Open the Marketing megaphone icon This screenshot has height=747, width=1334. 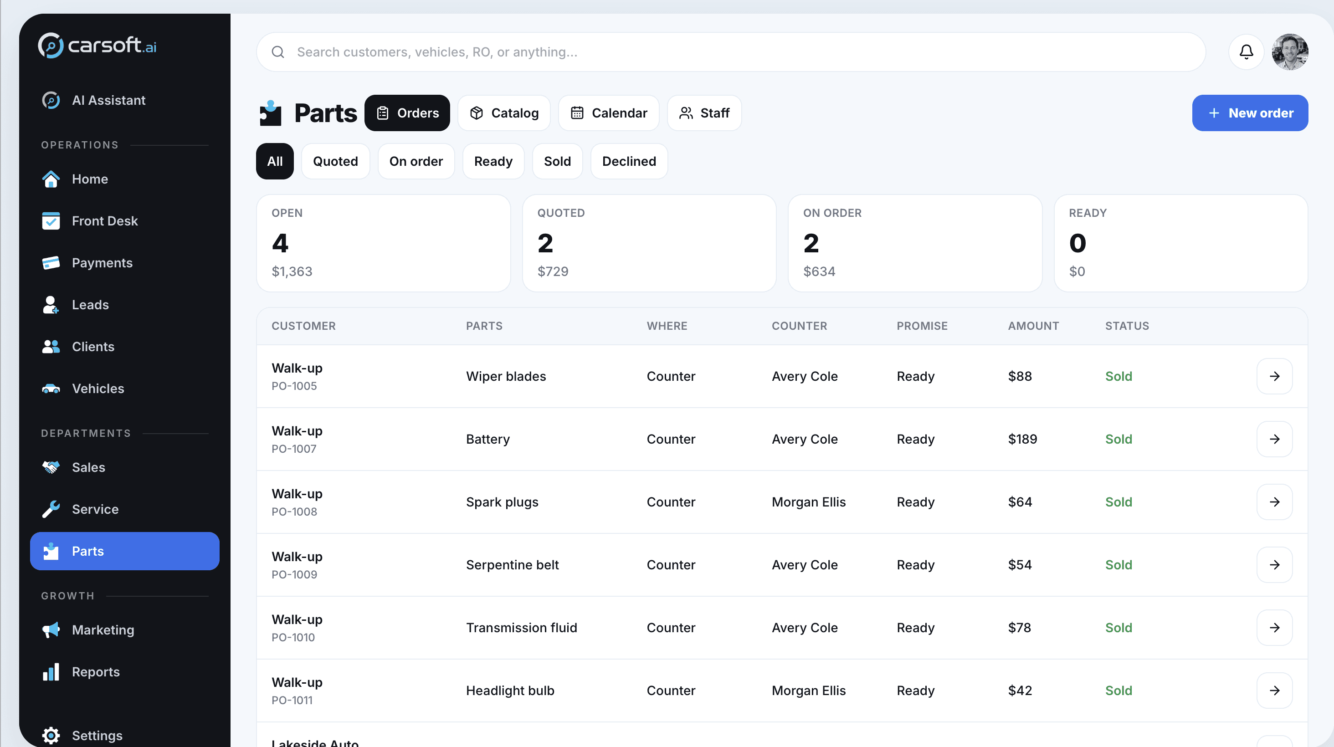pos(51,630)
